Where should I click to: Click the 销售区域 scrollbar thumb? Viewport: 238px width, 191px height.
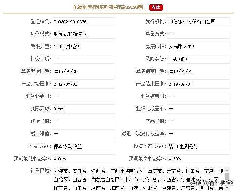227,176
